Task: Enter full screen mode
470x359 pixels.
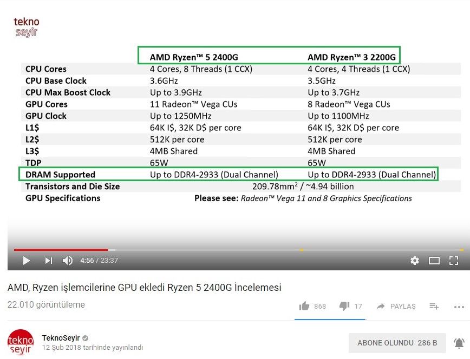Action: coord(454,261)
